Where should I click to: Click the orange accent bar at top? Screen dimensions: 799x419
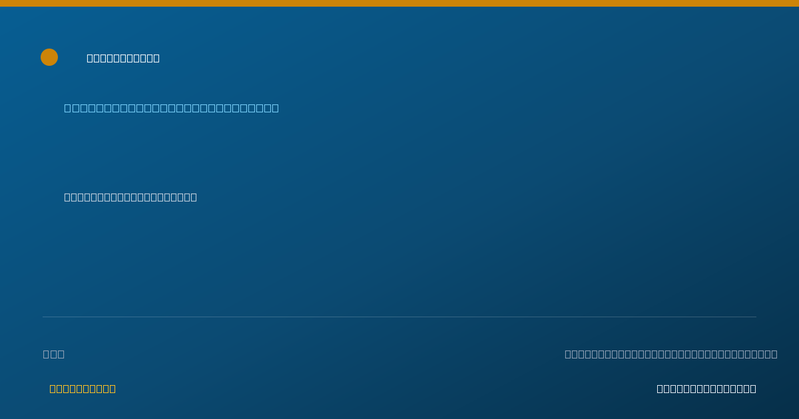(400, 3)
